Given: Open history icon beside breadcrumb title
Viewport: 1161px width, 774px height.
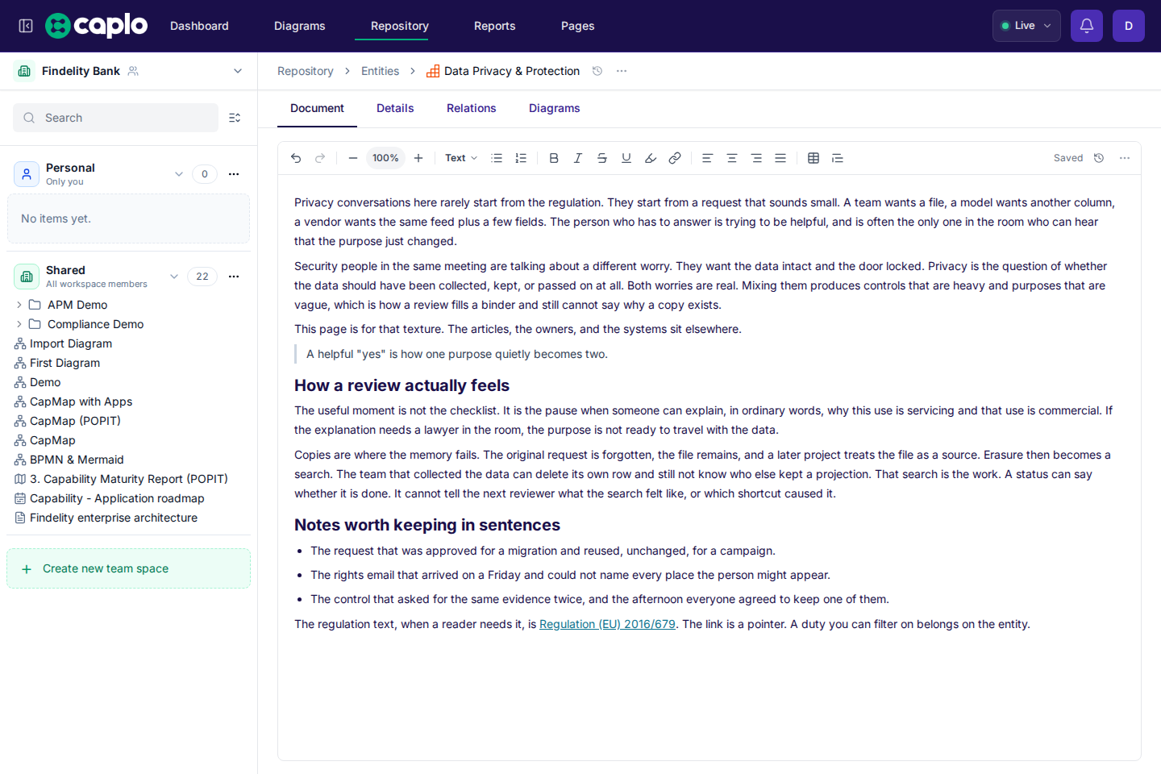Looking at the screenshot, I should pos(597,71).
